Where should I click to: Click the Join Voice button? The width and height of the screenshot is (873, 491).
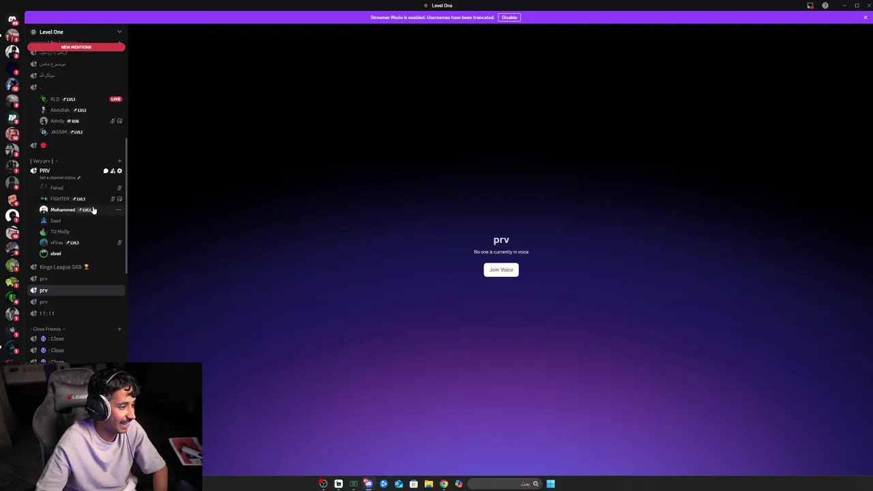point(501,269)
